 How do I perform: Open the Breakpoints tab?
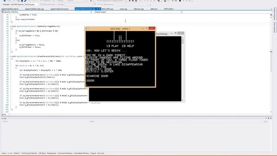[x=52, y=153]
